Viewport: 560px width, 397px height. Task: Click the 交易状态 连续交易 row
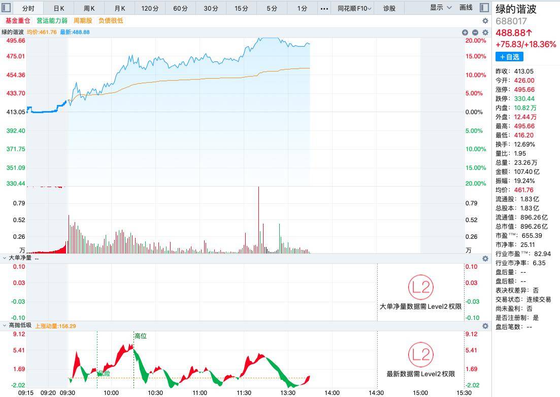tap(523, 300)
